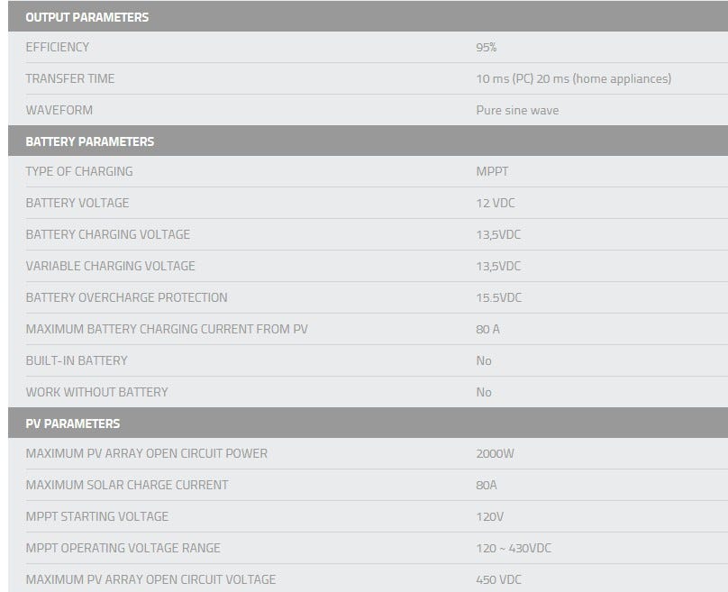Select the BATTERY OVERCHARGE PROTECTION label

tap(127, 297)
